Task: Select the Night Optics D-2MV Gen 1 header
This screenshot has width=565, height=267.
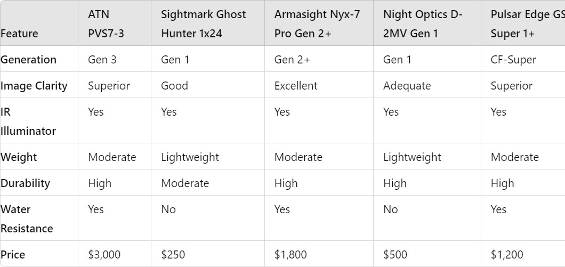Action: point(426,23)
